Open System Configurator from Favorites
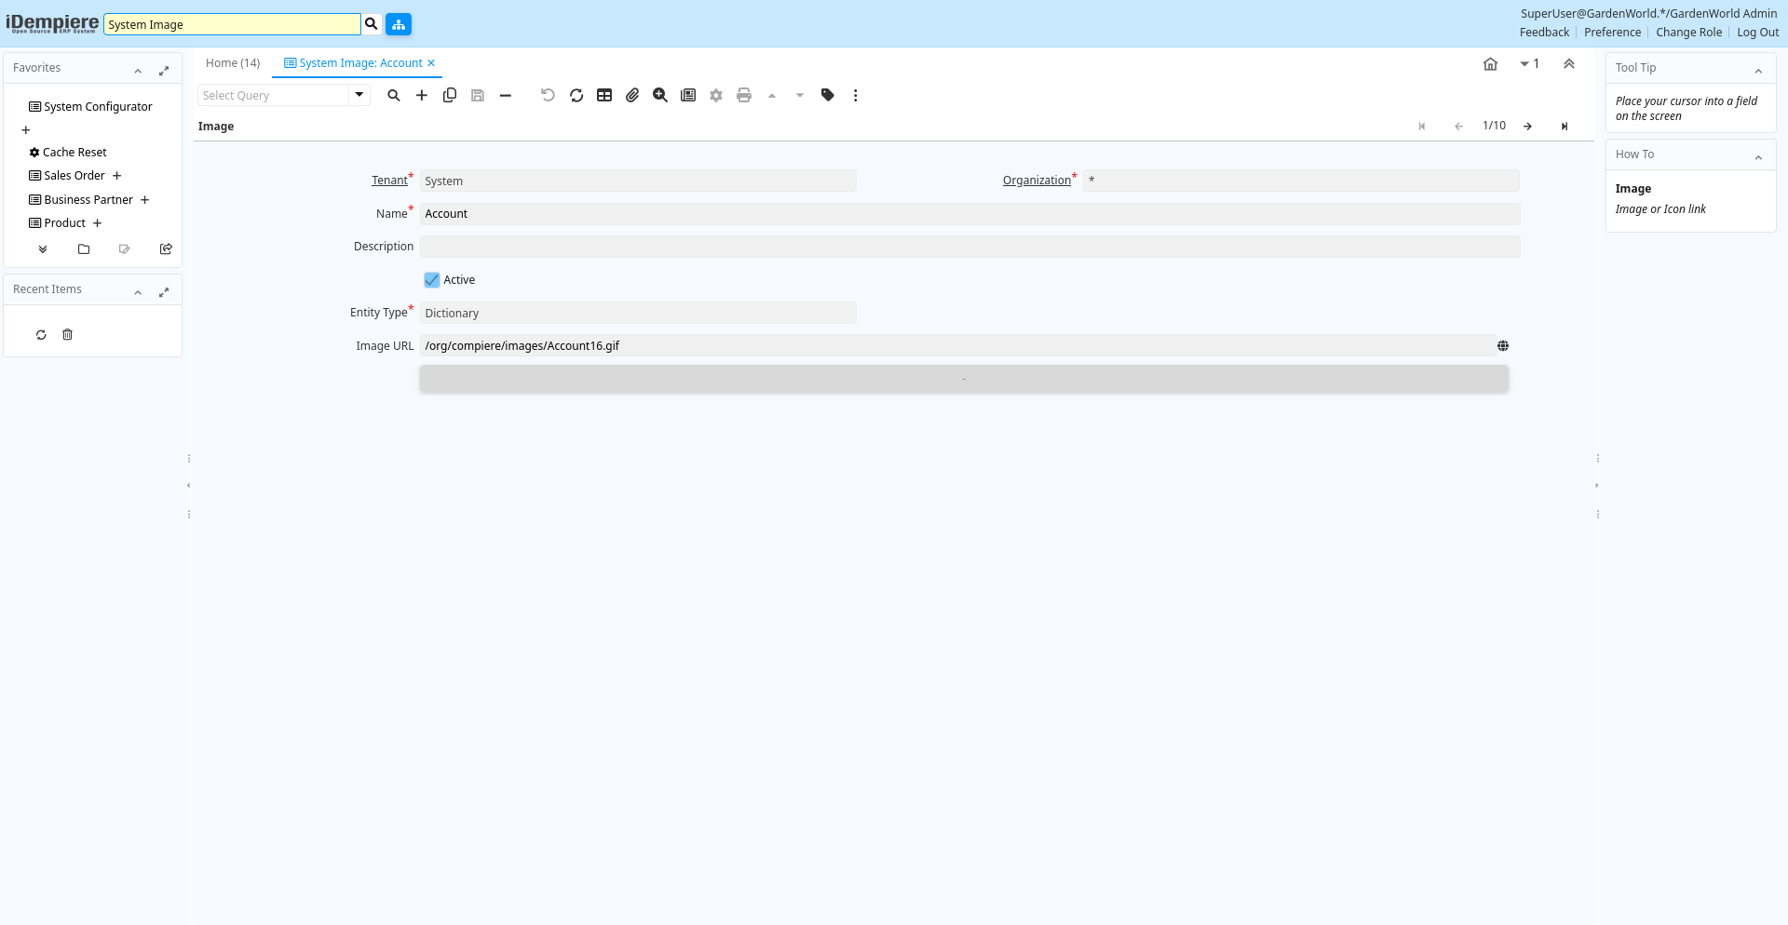1788x925 pixels. click(x=98, y=107)
